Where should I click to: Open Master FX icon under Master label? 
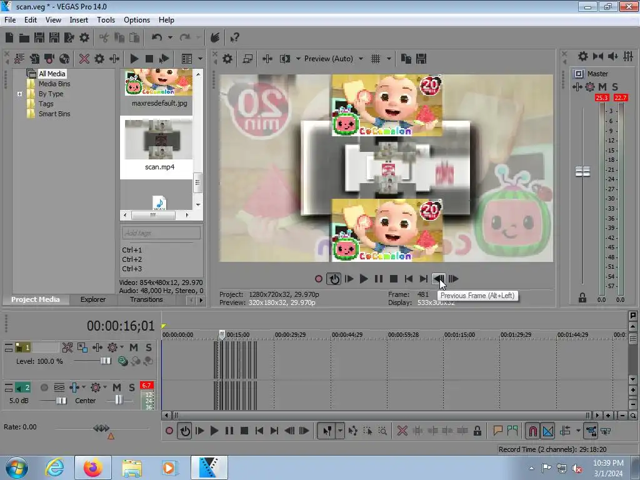577,86
